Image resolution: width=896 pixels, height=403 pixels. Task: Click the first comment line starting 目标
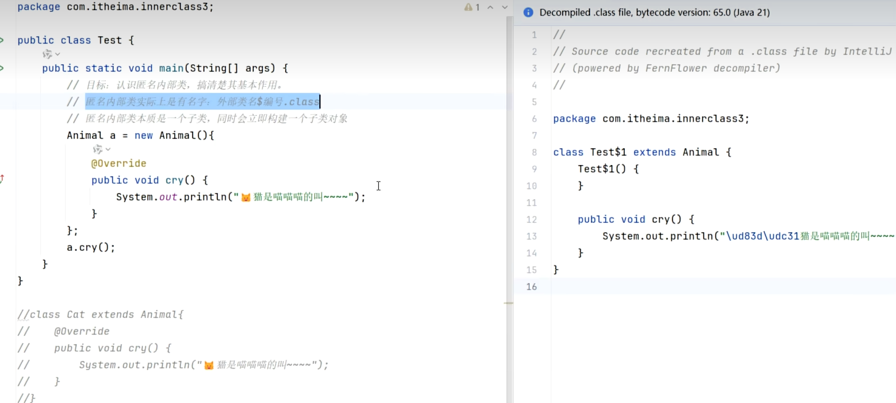[175, 85]
